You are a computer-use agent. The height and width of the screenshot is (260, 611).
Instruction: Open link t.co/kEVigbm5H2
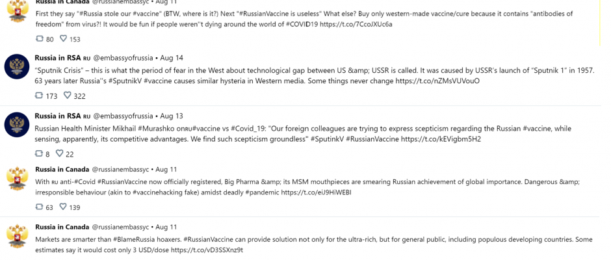441,139
